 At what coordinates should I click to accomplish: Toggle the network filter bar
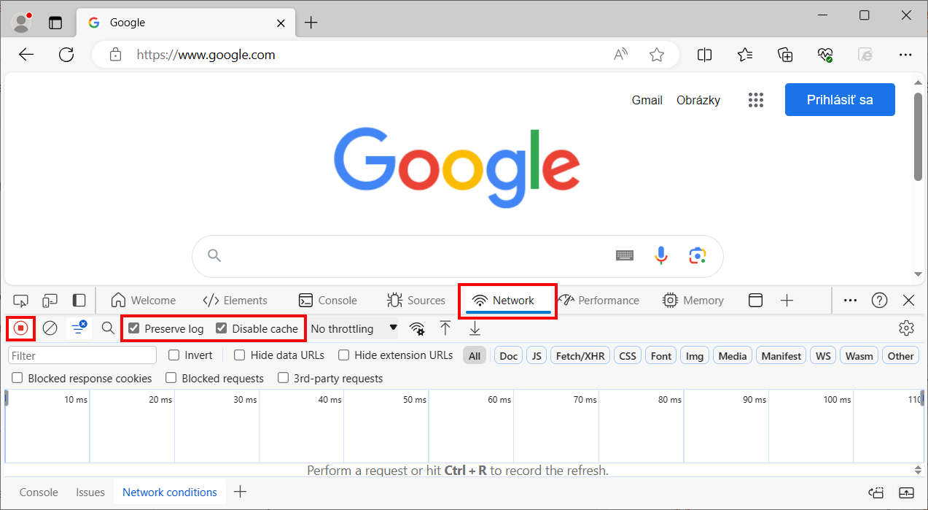79,328
